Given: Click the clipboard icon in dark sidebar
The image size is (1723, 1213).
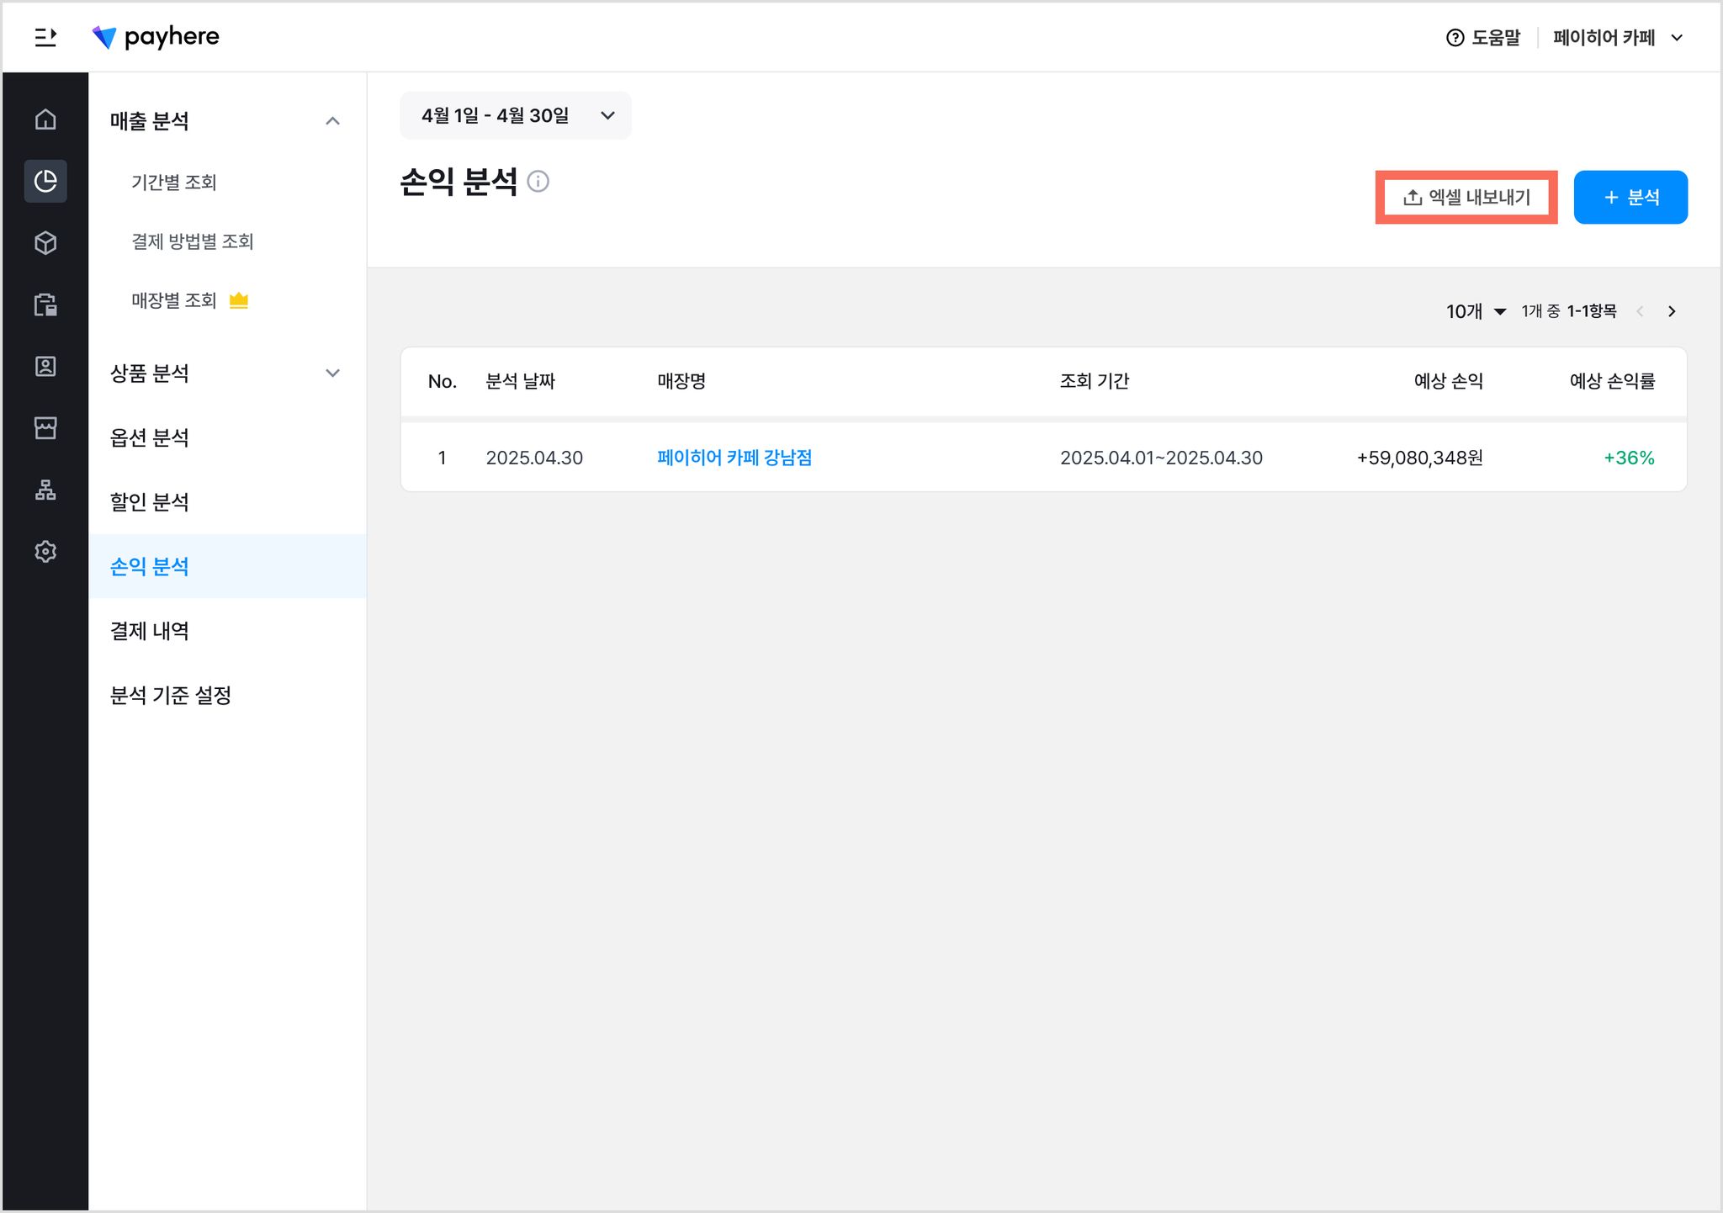Looking at the screenshot, I should (x=45, y=305).
